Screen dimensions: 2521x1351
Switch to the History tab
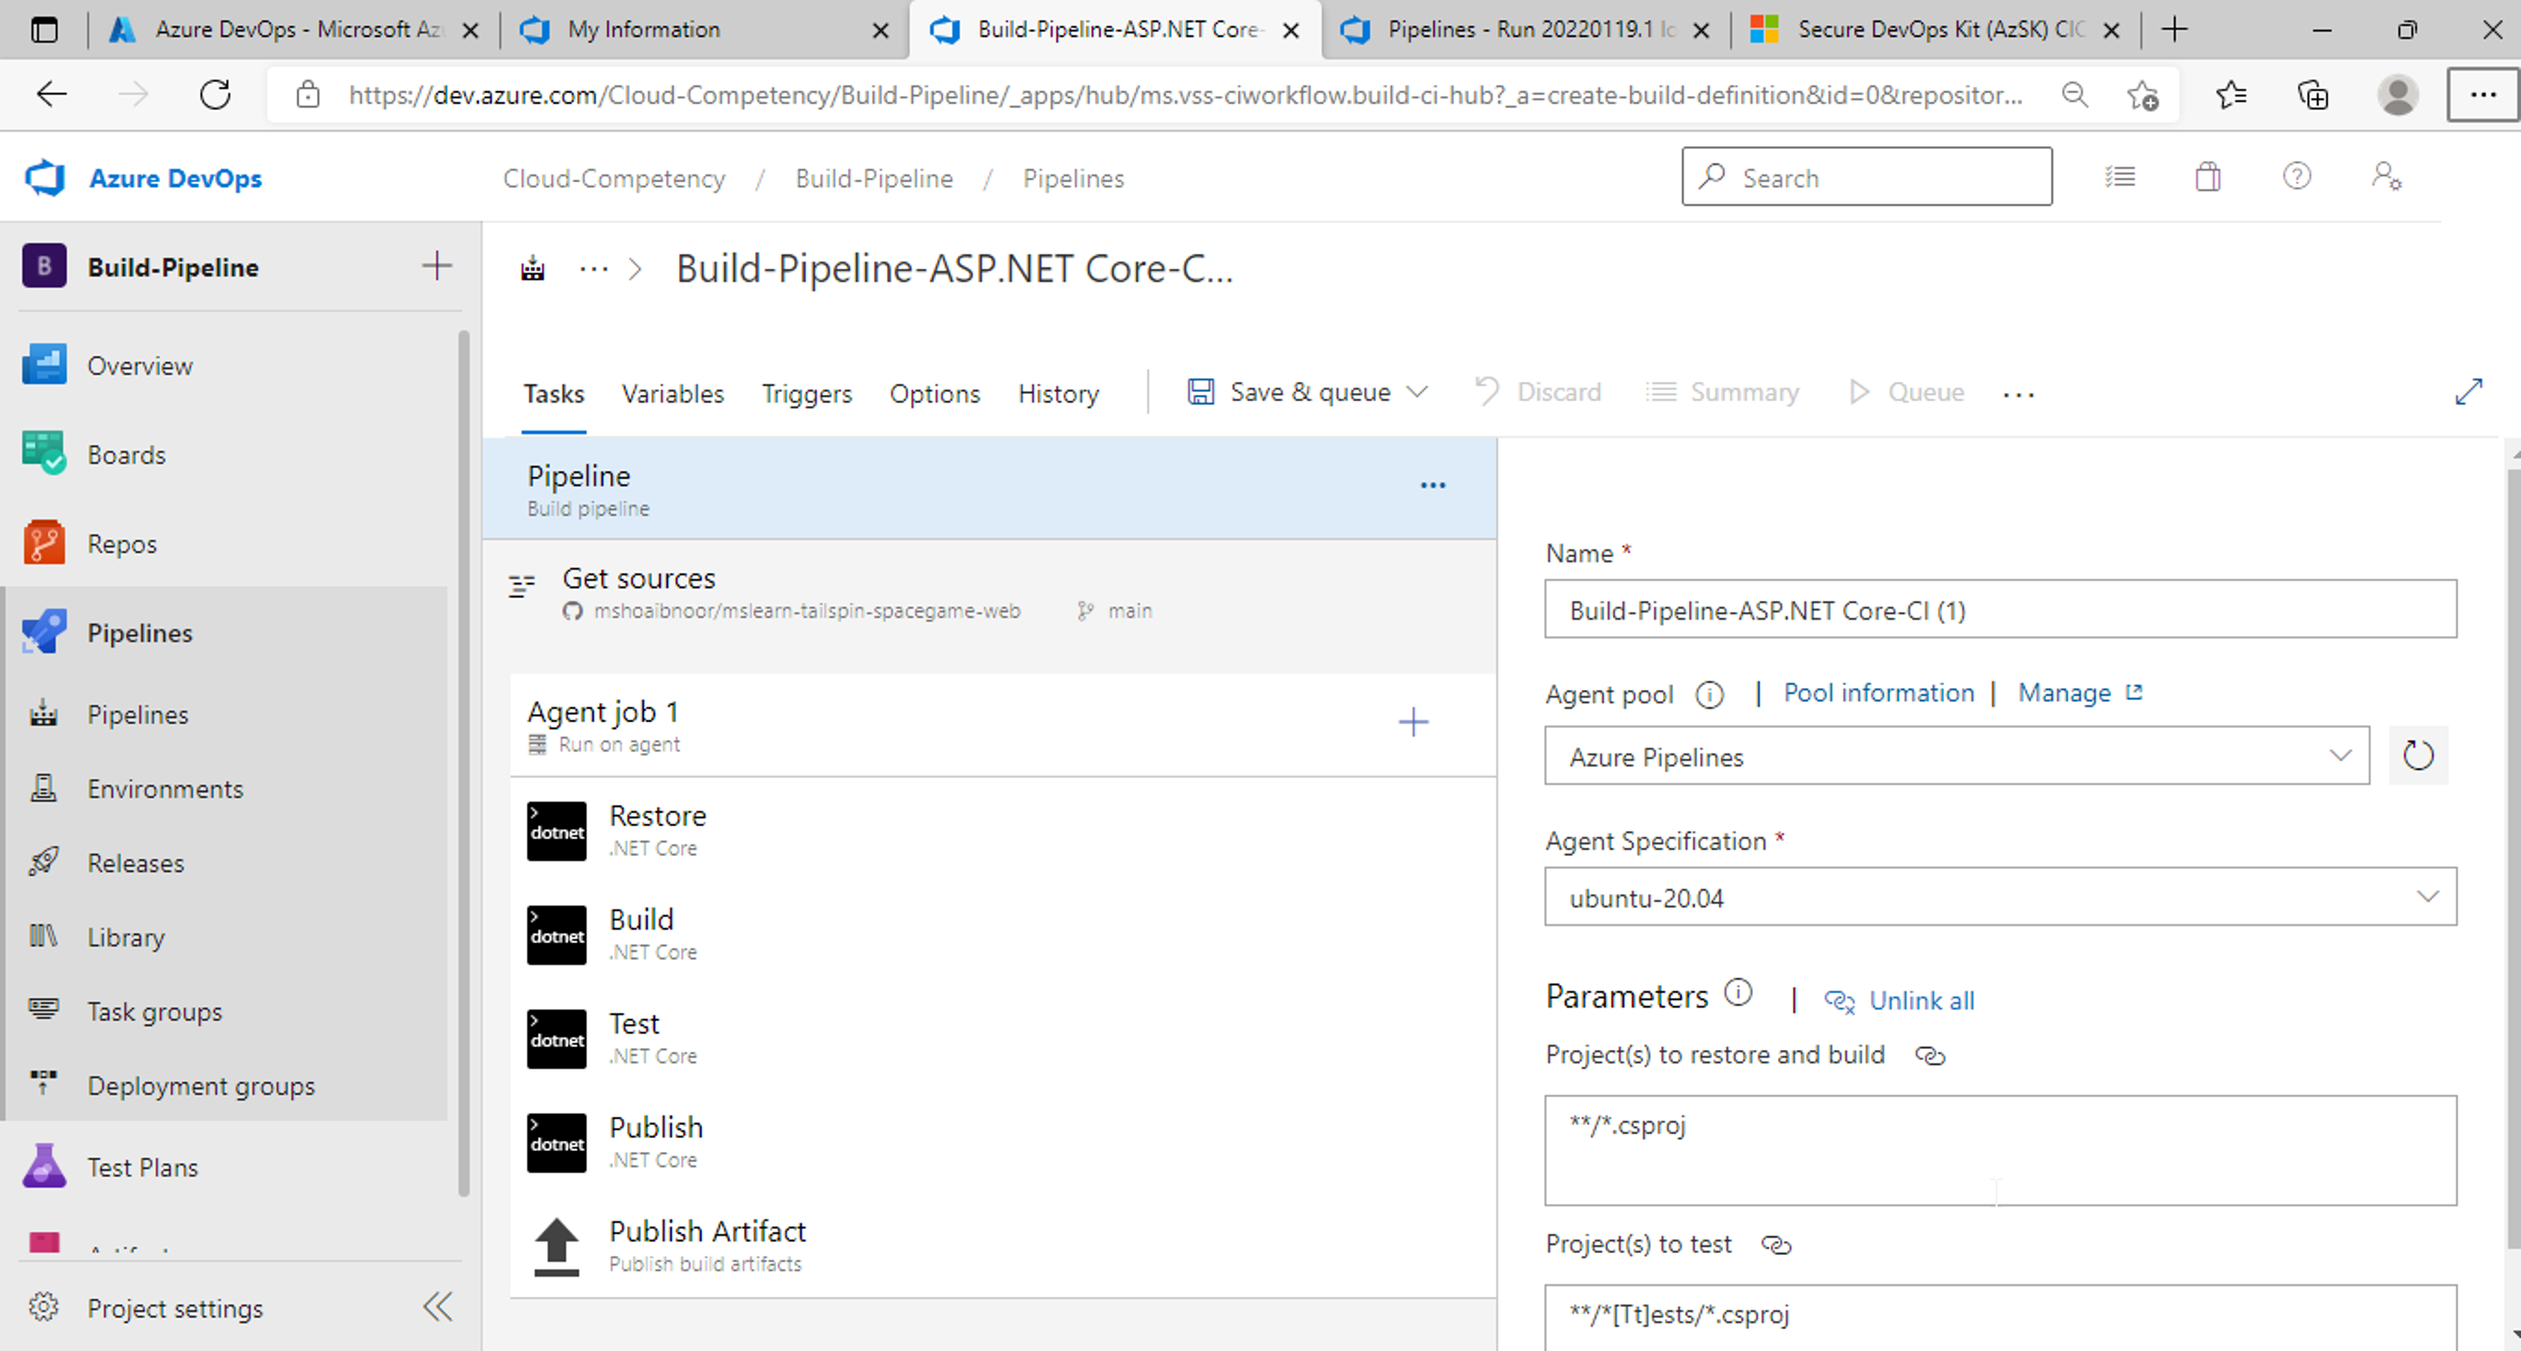click(x=1059, y=393)
